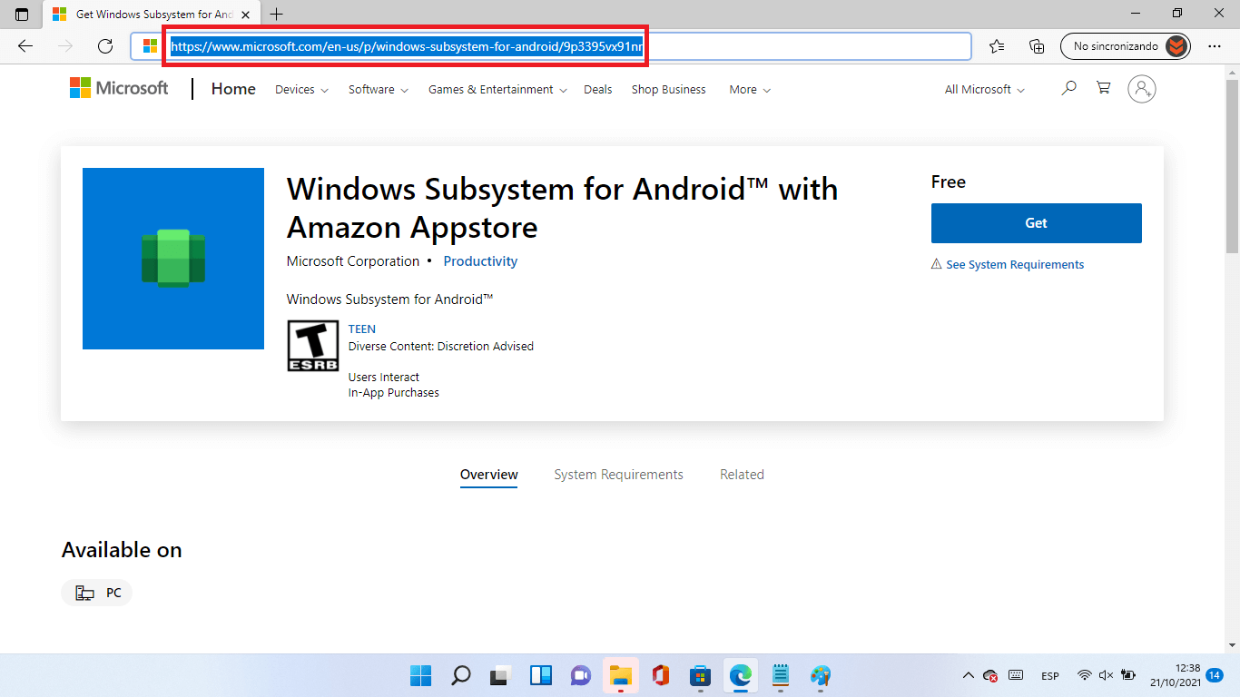Expand Games & Entertainment menu
The height and width of the screenshot is (697, 1240).
497,90
